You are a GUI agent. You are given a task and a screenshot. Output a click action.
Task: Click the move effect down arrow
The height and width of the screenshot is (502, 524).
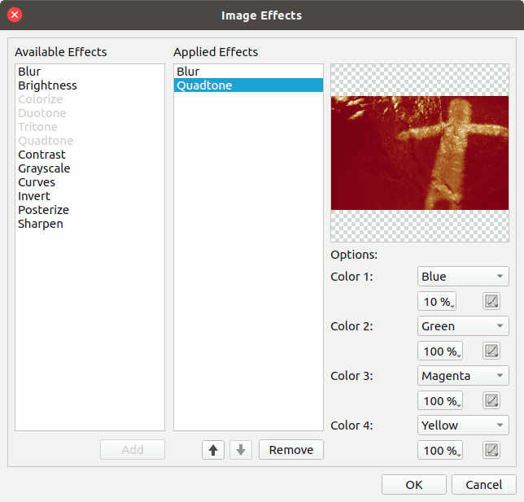pyautogui.click(x=241, y=450)
